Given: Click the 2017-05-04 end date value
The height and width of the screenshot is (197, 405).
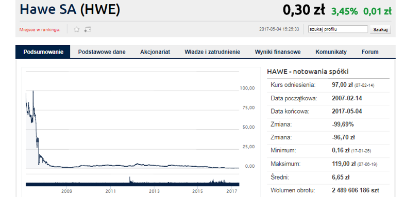Looking at the screenshot, I should pyautogui.click(x=347, y=112).
